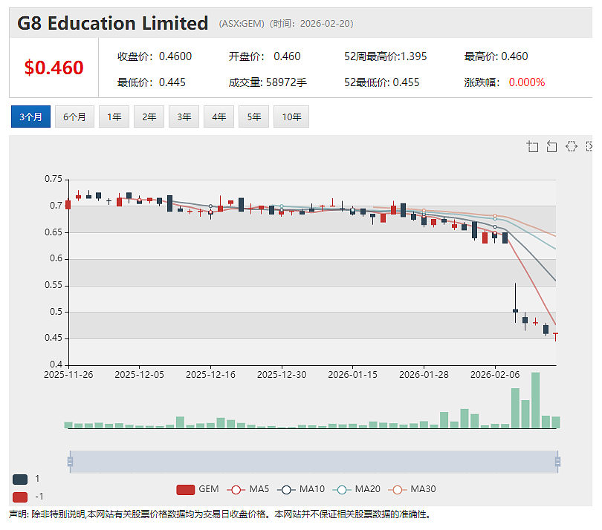Switch to the 10年 range tab
The width and height of the screenshot is (602, 530).
tap(291, 117)
